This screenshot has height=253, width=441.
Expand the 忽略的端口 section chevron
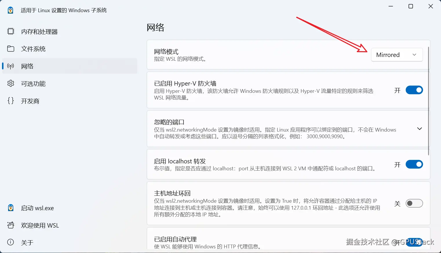pos(419,129)
